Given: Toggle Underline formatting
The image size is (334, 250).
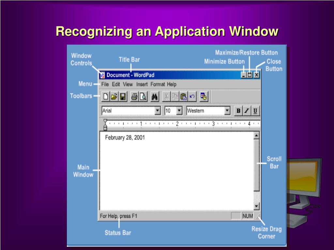Looking at the screenshot, I should pyautogui.click(x=255, y=111).
